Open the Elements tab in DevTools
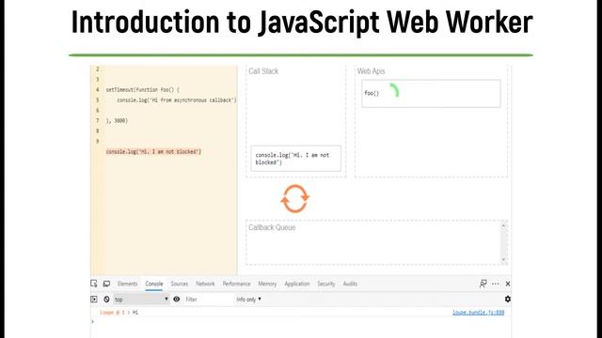This screenshot has height=338, width=602. [x=128, y=284]
